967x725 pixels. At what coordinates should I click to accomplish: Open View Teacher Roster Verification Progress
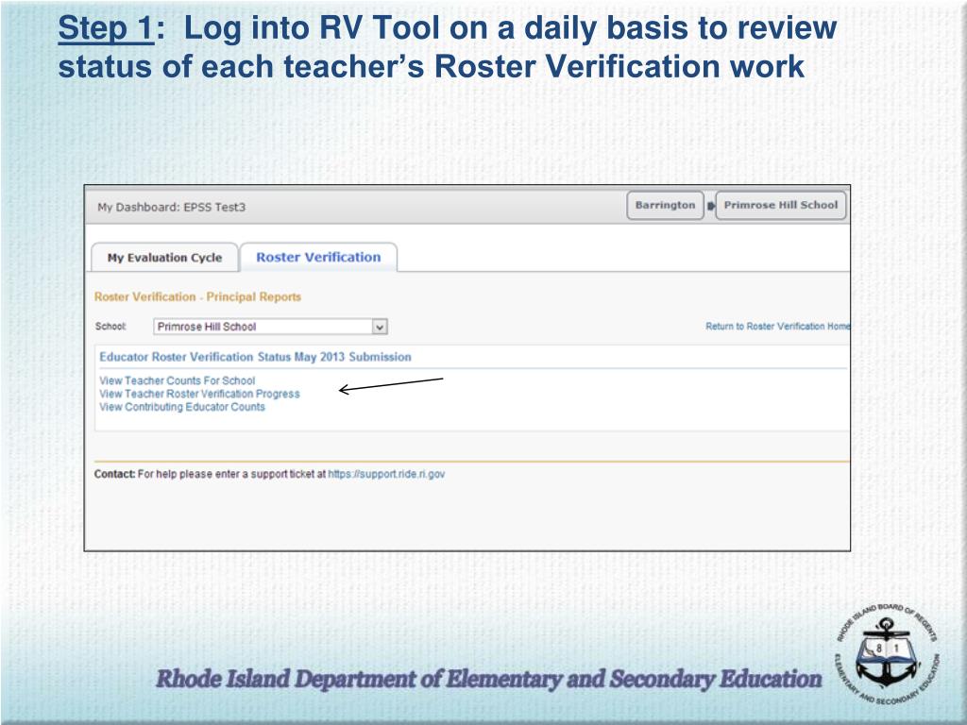(x=199, y=394)
